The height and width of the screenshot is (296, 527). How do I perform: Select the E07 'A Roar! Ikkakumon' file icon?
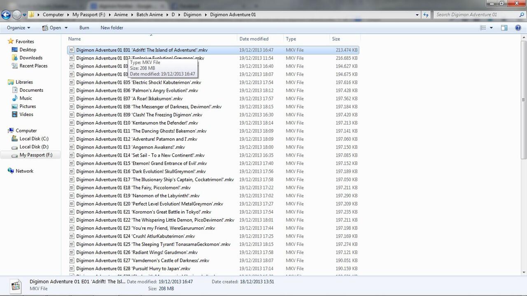(72, 99)
